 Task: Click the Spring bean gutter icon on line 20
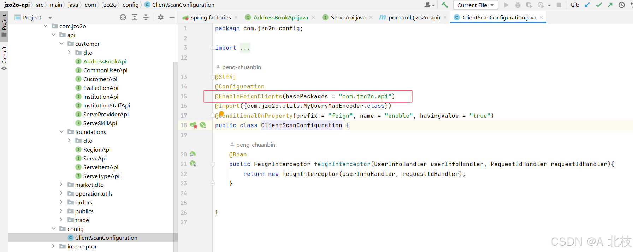pos(193,154)
